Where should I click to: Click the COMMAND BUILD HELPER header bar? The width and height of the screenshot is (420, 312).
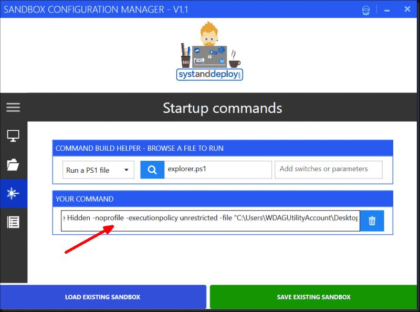tap(223, 148)
